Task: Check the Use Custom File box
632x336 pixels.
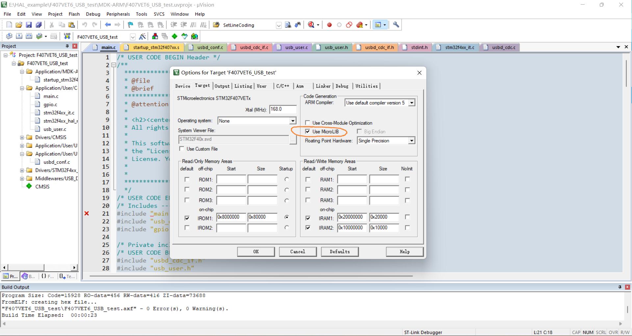Action: coord(182,149)
